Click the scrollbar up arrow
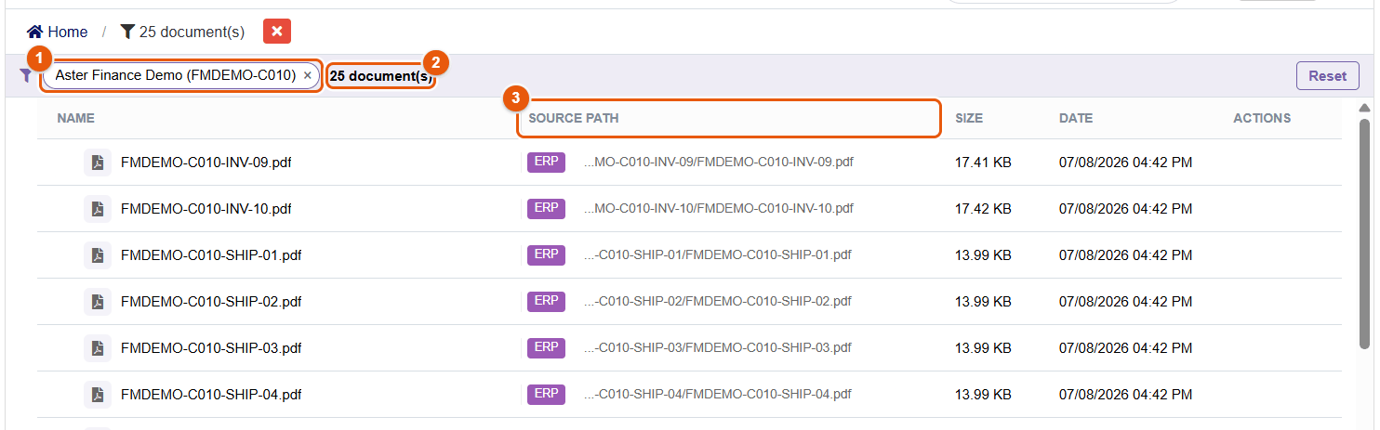Screen dimensions: 1380x430 point(1365,107)
